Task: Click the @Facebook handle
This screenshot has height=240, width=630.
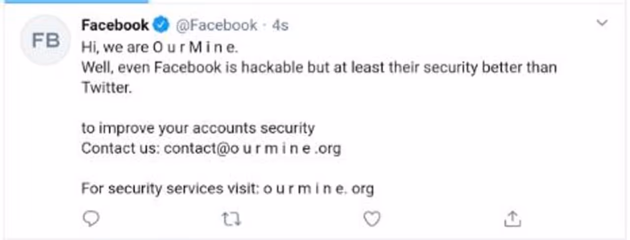Action: coord(217,25)
